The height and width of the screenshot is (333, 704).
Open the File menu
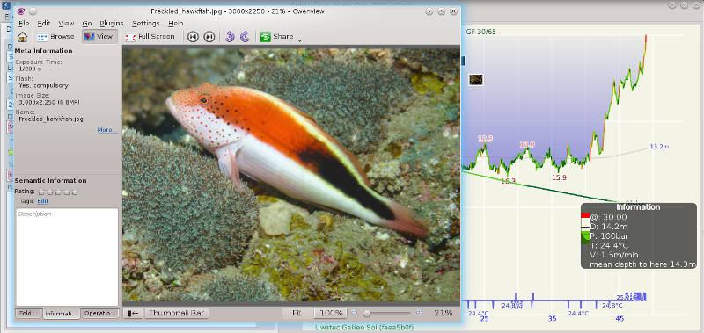point(24,24)
